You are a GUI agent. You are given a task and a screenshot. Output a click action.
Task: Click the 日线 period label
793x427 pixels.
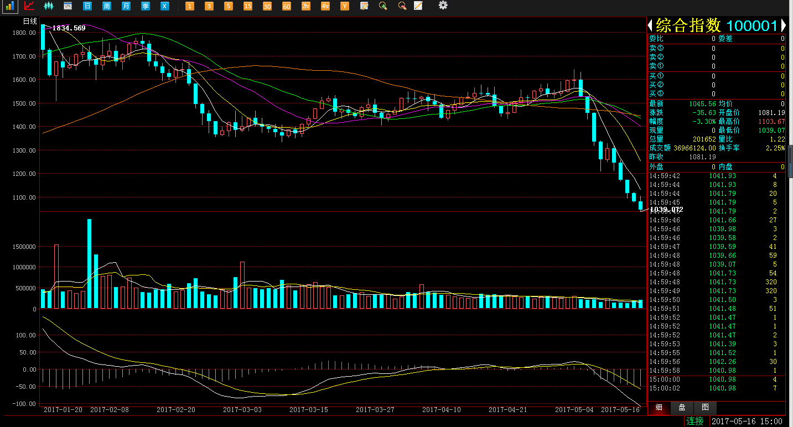point(30,22)
